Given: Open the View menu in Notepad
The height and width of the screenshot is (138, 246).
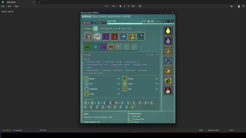Looking at the screenshot, I should 16,6.
